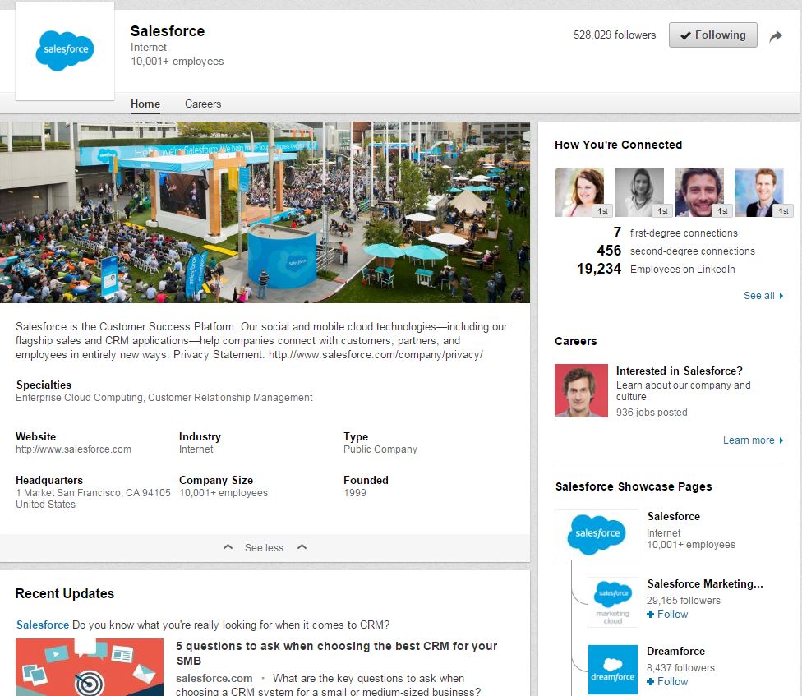
Task: Click the Careers person photo thumbnail
Action: pos(581,390)
